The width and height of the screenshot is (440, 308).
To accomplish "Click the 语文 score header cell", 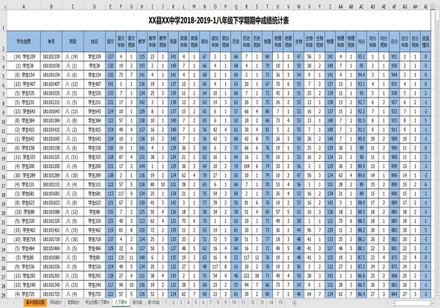I will pyautogui.click(x=111, y=42).
